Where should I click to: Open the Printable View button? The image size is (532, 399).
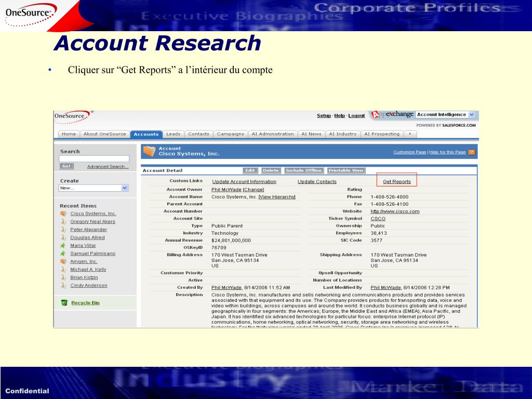point(345,170)
